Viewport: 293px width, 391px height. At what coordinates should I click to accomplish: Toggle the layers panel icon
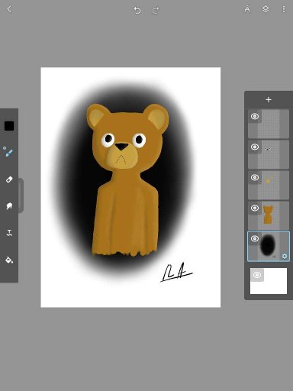[x=266, y=9]
